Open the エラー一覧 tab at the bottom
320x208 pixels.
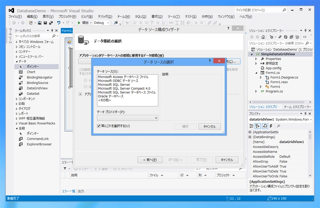68,191
